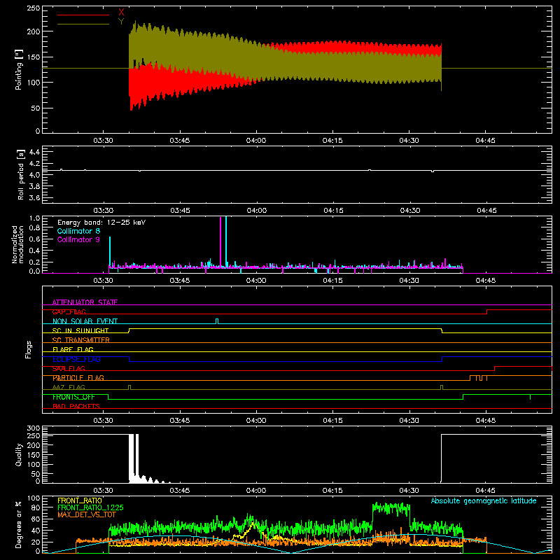Viewport: 560px width, 560px height.
Task: Click the SC_IN_SUNLIGHT flag label
Action: 80,330
